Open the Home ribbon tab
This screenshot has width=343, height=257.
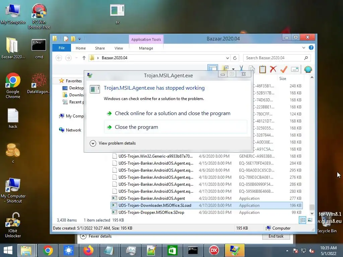pos(81,48)
